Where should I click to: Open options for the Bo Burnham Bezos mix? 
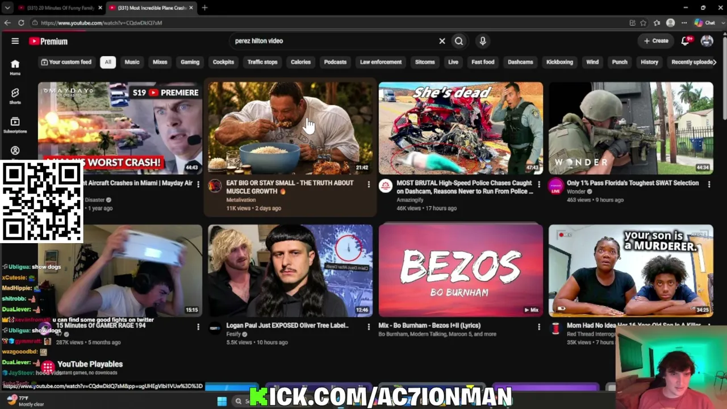[x=538, y=326]
